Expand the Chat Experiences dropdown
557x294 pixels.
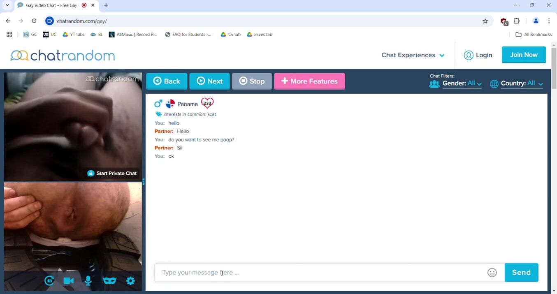pyautogui.click(x=413, y=55)
